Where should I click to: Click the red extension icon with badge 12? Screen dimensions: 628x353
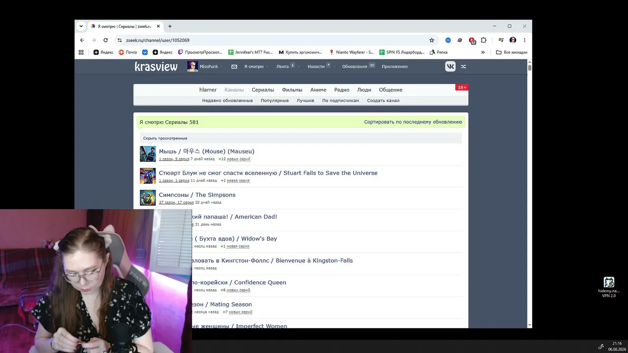click(472, 40)
